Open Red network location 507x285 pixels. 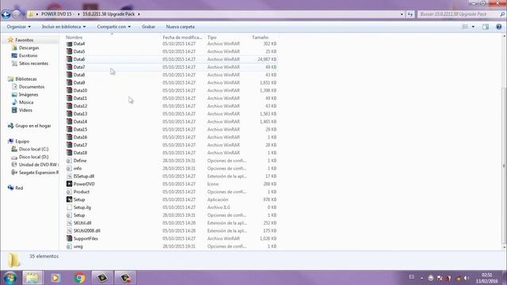click(x=19, y=188)
